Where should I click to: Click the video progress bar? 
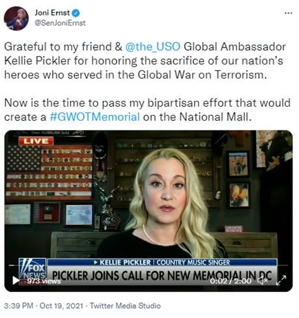[149, 265]
